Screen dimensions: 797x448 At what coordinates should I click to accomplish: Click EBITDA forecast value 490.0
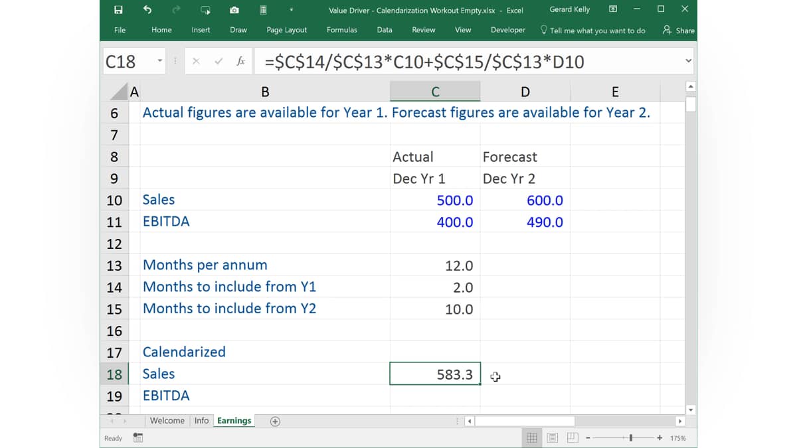point(525,222)
